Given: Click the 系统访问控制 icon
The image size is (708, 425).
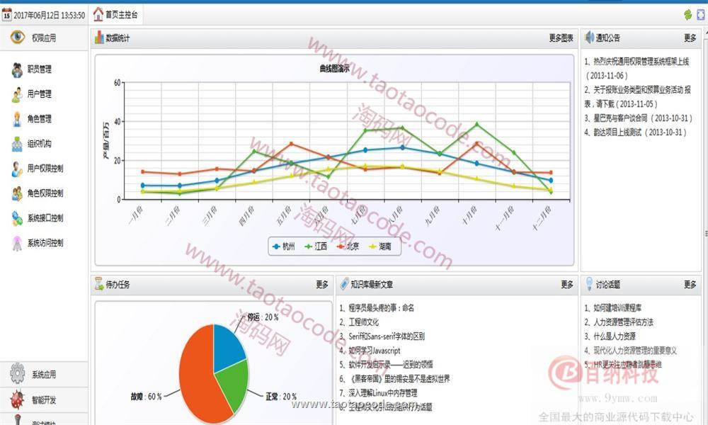Looking at the screenshot, I should pos(17,243).
